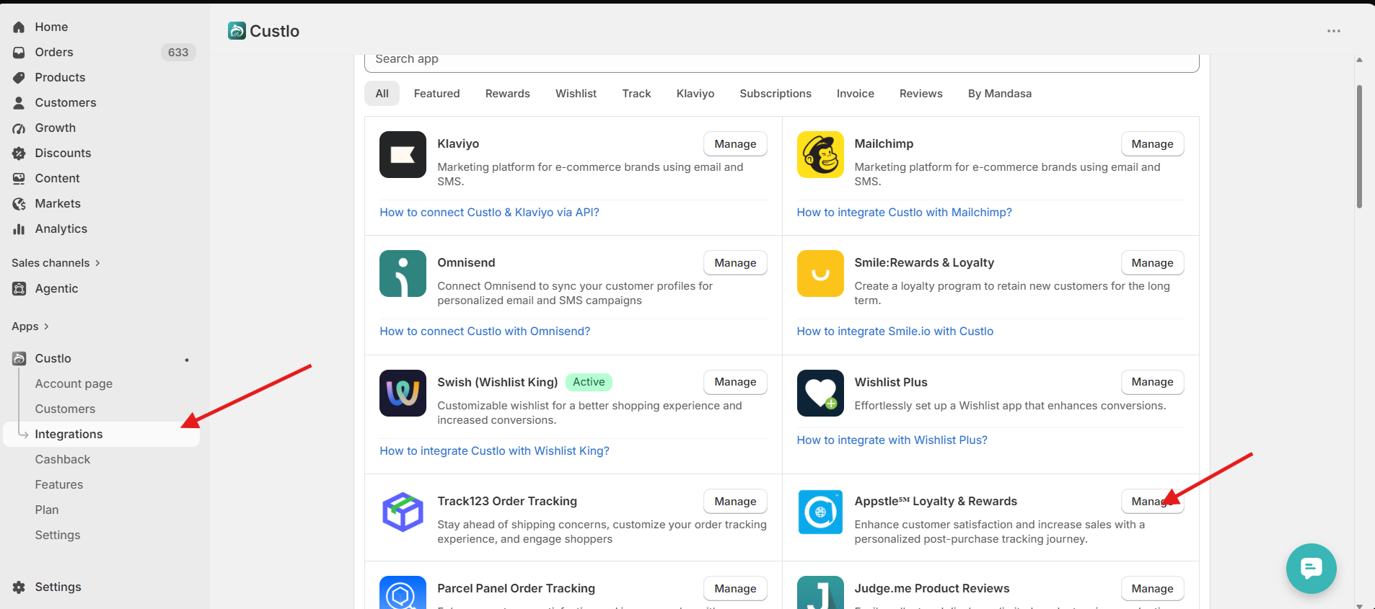Image resolution: width=1375 pixels, height=609 pixels.
Task: Select the Wishlist filter tab
Action: coord(576,94)
